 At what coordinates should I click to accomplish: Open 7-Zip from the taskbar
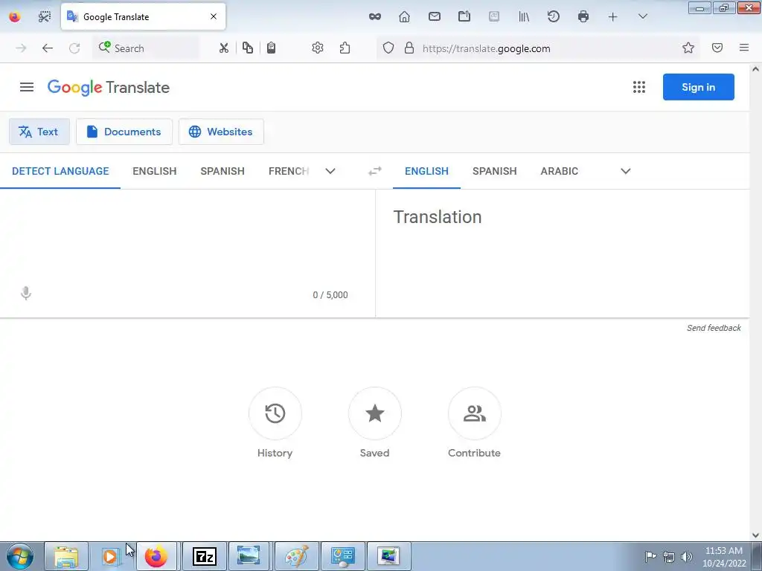pos(204,556)
